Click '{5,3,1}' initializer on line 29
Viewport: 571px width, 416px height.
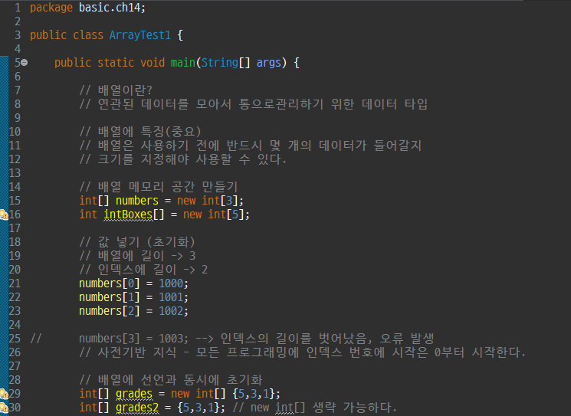pos(254,394)
